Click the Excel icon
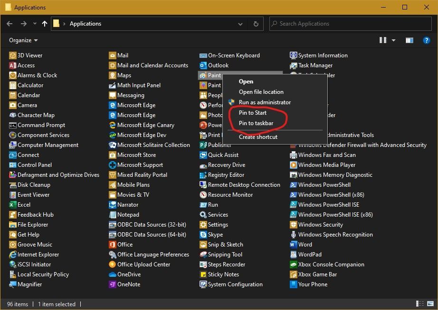The height and width of the screenshot is (310, 438). coord(12,205)
